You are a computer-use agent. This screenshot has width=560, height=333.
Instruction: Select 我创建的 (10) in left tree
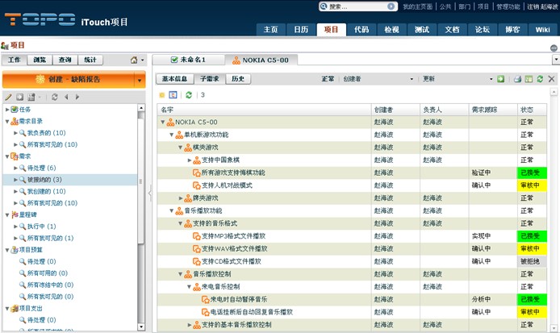[x=47, y=191]
